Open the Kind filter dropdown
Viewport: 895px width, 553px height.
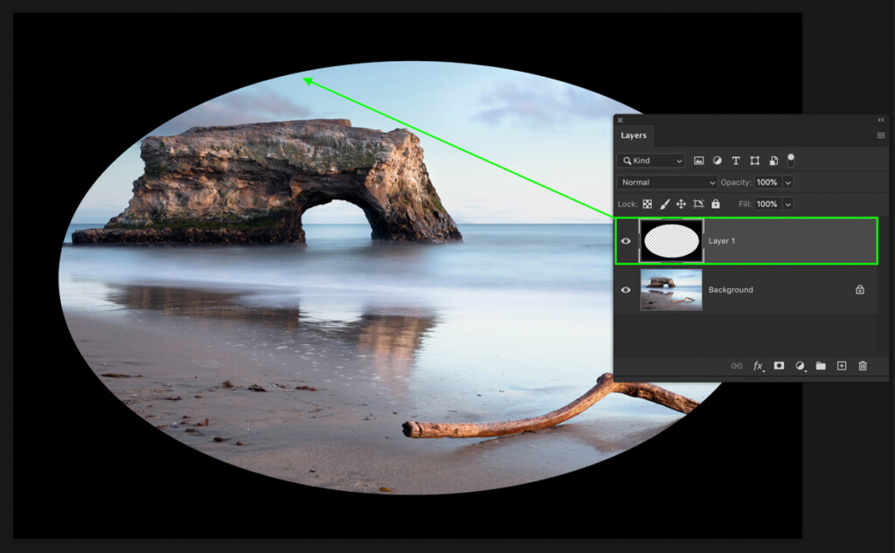point(651,161)
